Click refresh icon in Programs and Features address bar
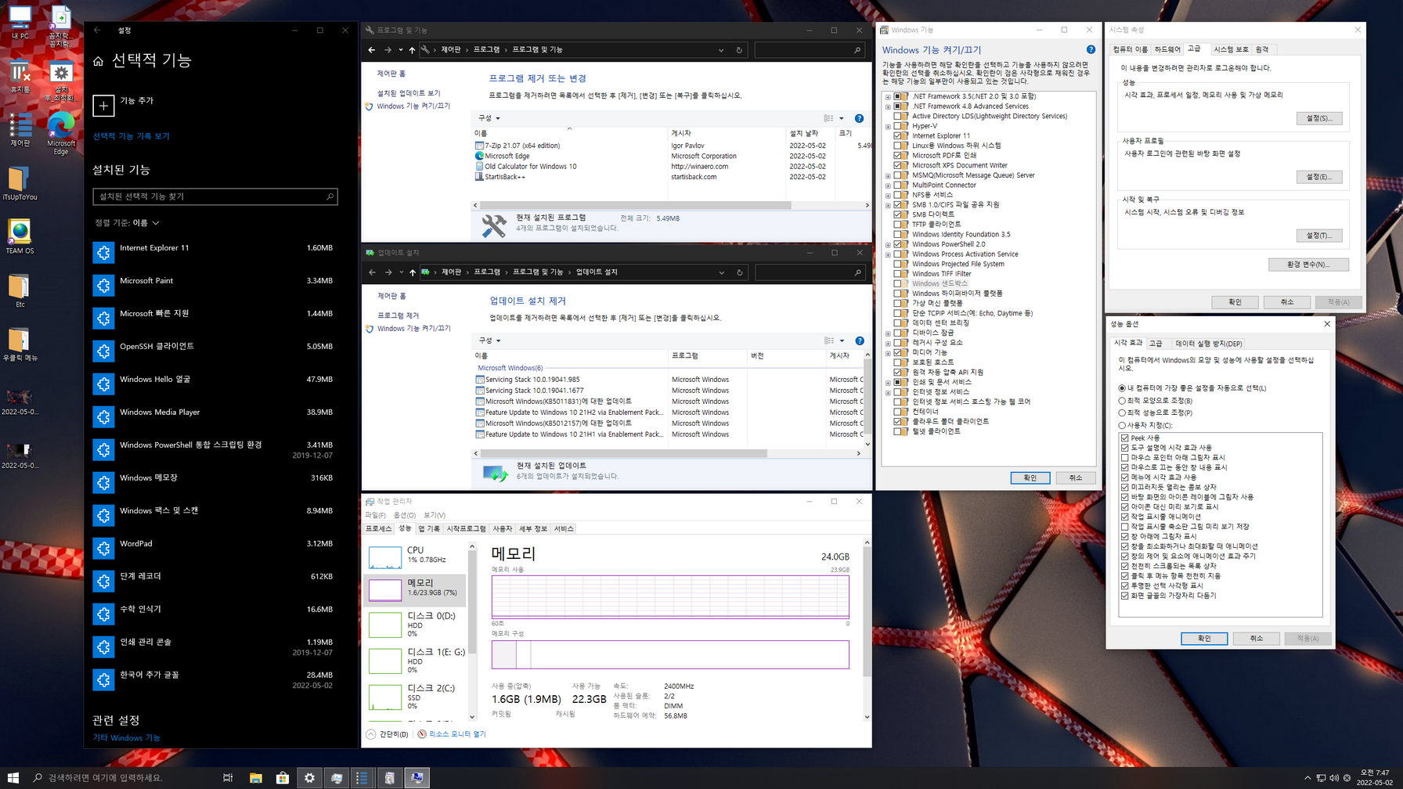Screen dimensions: 1403x789 [739, 50]
